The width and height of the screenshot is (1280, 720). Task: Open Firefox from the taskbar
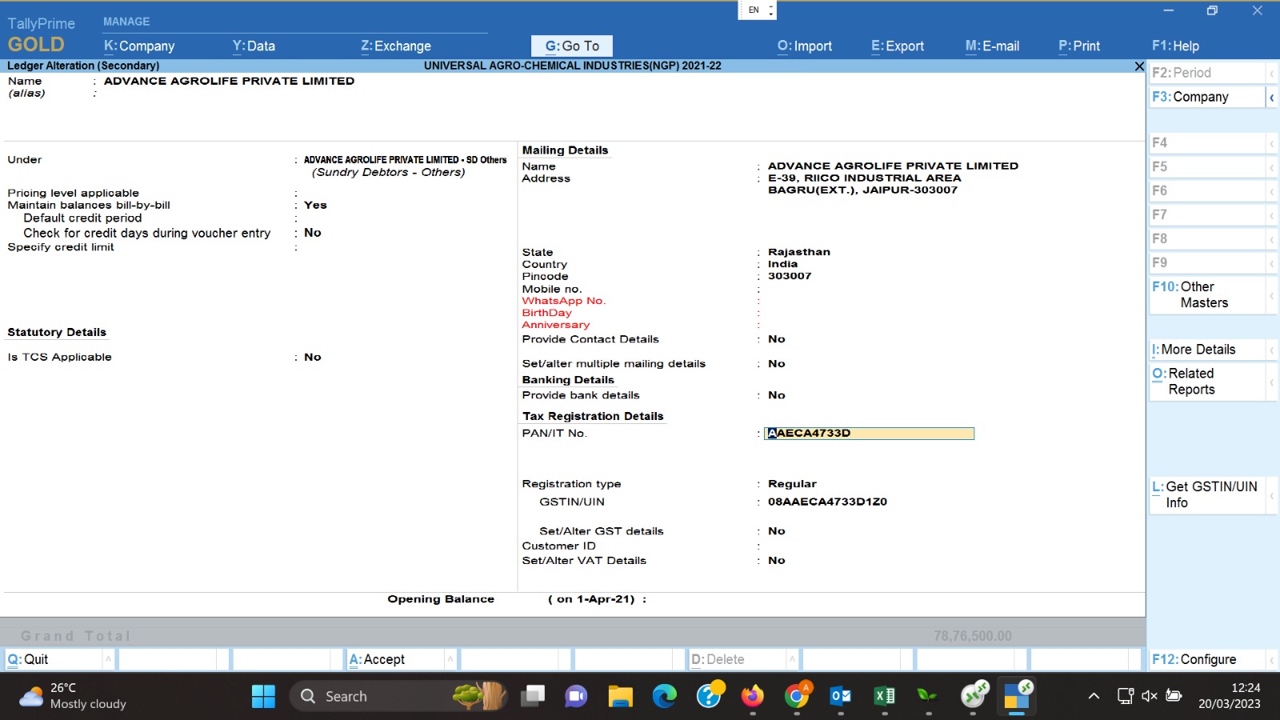(752, 696)
